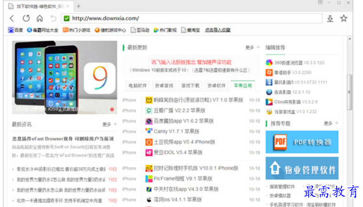The image size is (363, 207).
Task: Close the 当下软件园 browser tab
Action: [x=68, y=6]
